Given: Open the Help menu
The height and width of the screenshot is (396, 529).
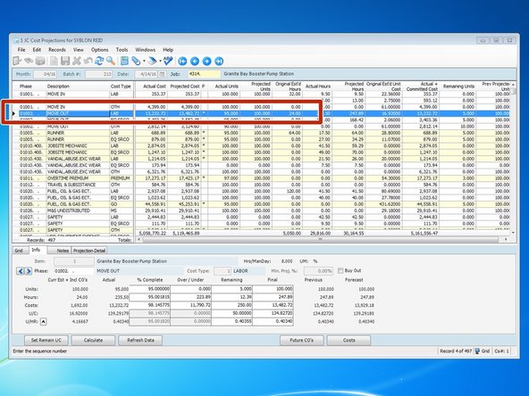Looking at the screenshot, I should tap(168, 50).
